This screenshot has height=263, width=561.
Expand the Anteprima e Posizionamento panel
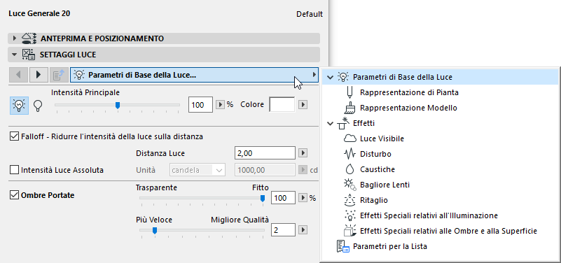pyautogui.click(x=15, y=38)
